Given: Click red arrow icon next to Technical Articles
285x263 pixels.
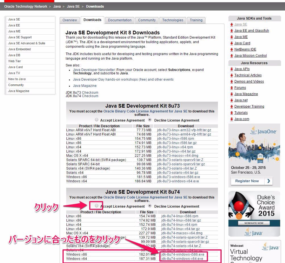Looking at the screenshot, I should [232, 75].
